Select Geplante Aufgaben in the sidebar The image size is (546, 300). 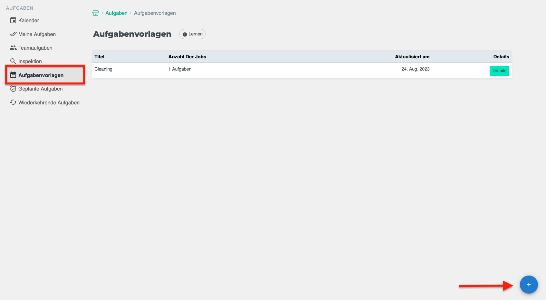point(41,88)
